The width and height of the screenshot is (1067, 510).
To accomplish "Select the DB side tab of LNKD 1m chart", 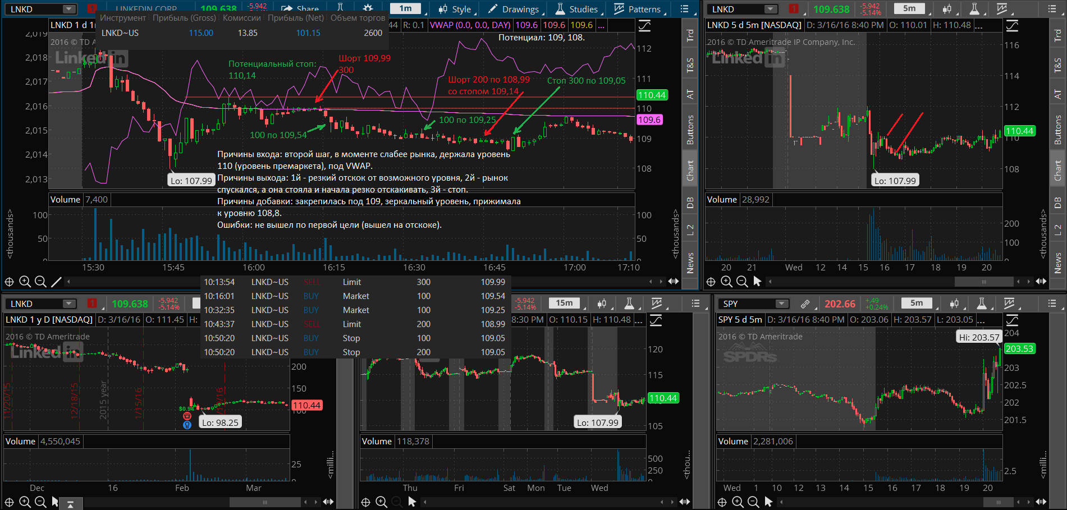I will [x=690, y=203].
